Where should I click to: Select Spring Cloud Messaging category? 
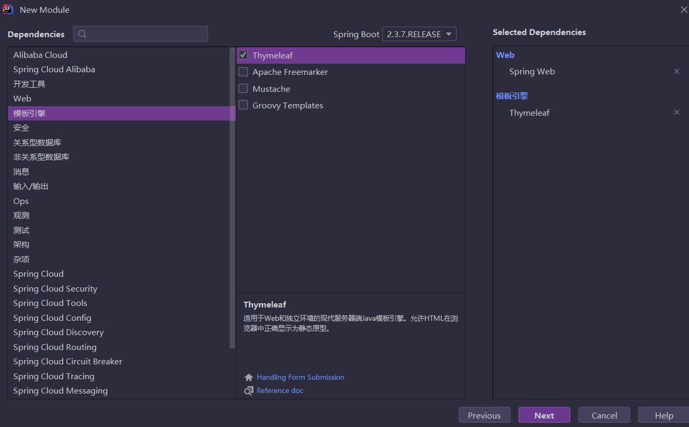[x=119, y=391]
